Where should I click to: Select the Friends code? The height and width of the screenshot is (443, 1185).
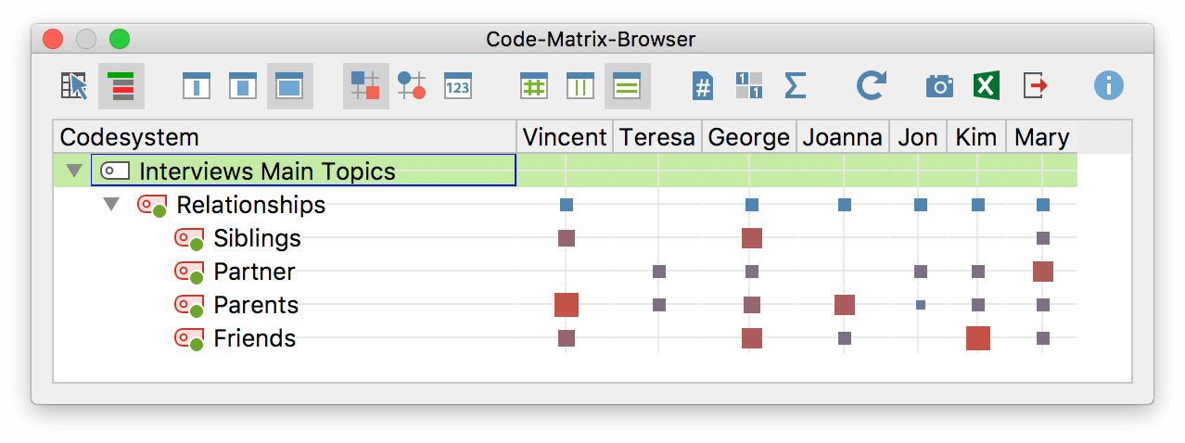pyautogui.click(x=254, y=338)
